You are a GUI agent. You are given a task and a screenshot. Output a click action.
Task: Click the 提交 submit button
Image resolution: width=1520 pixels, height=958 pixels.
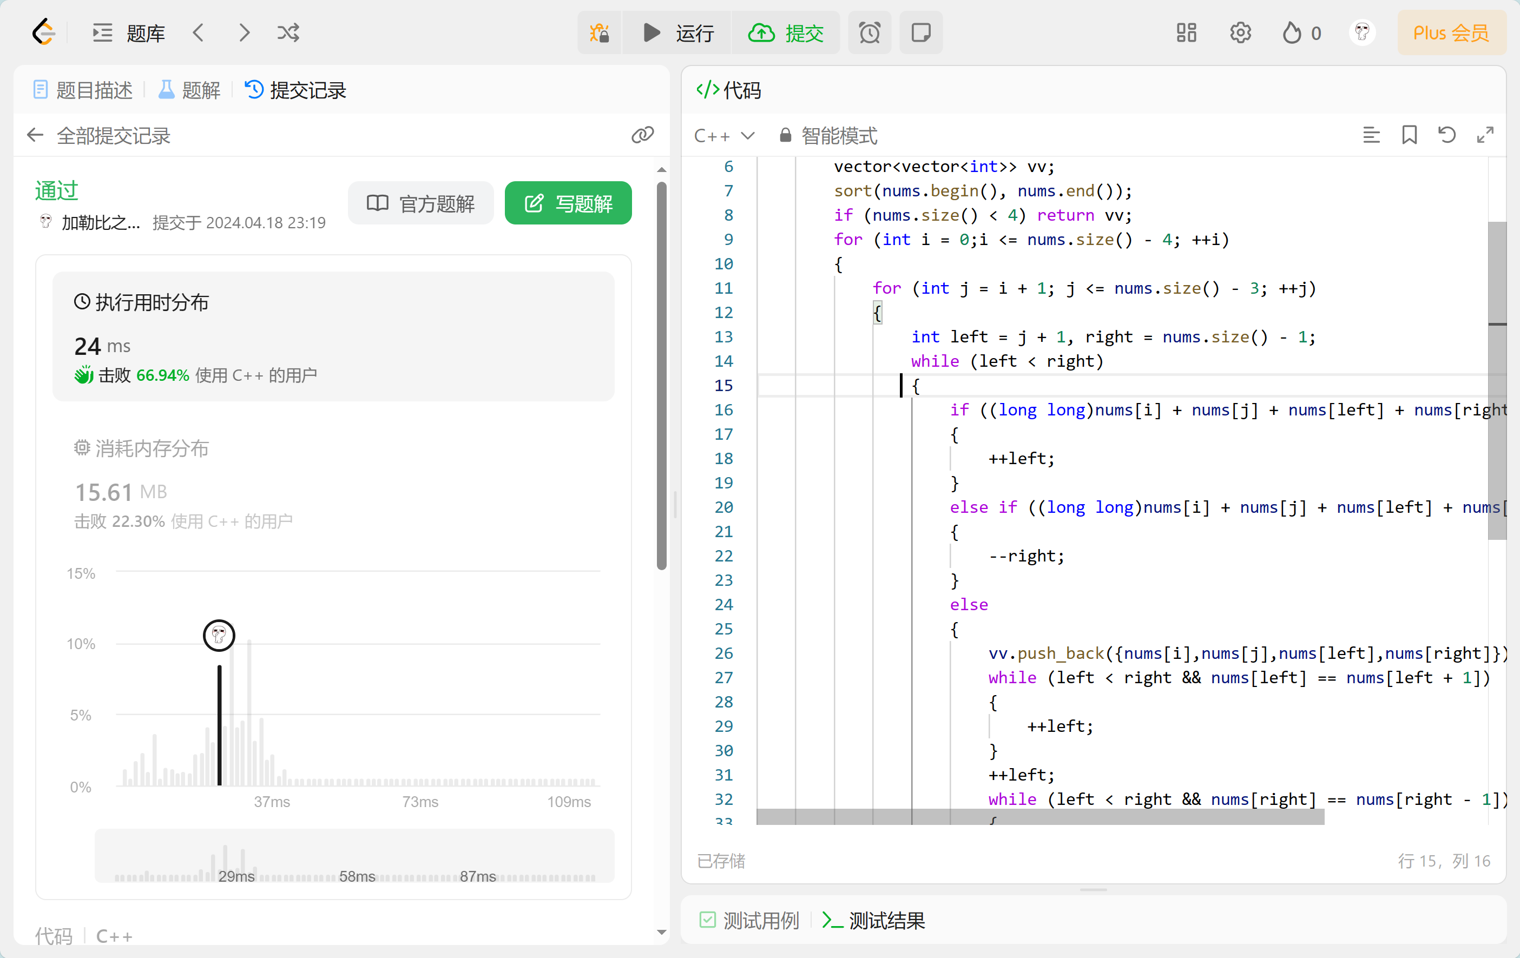(x=786, y=32)
